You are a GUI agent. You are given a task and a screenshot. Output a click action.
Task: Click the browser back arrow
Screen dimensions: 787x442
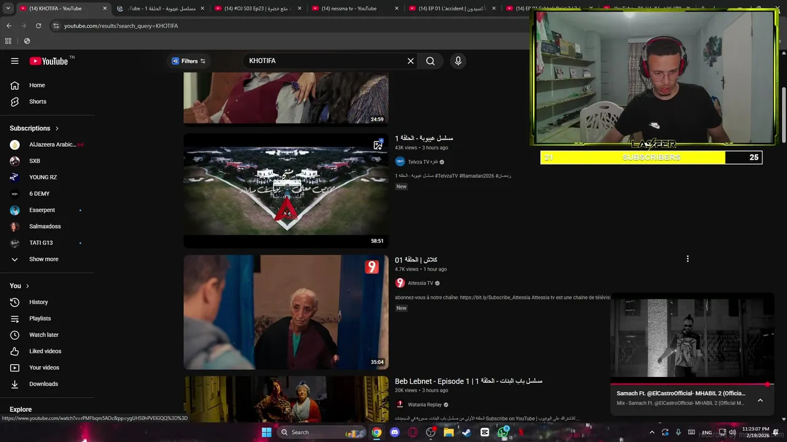[9, 26]
